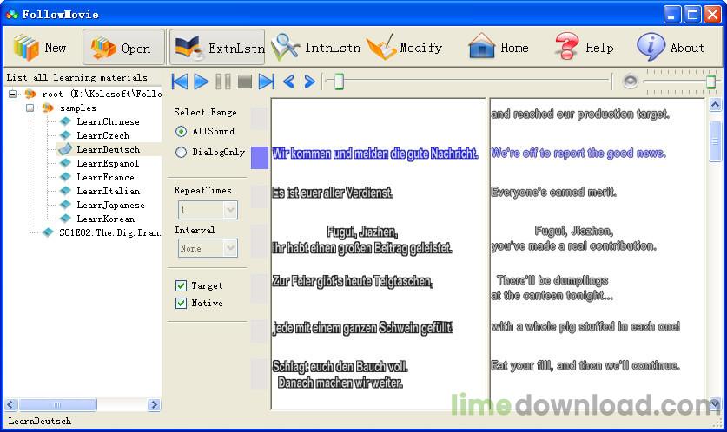Start ExtnLstn extensive listening mode
This screenshot has width=727, height=432.
tap(217, 47)
